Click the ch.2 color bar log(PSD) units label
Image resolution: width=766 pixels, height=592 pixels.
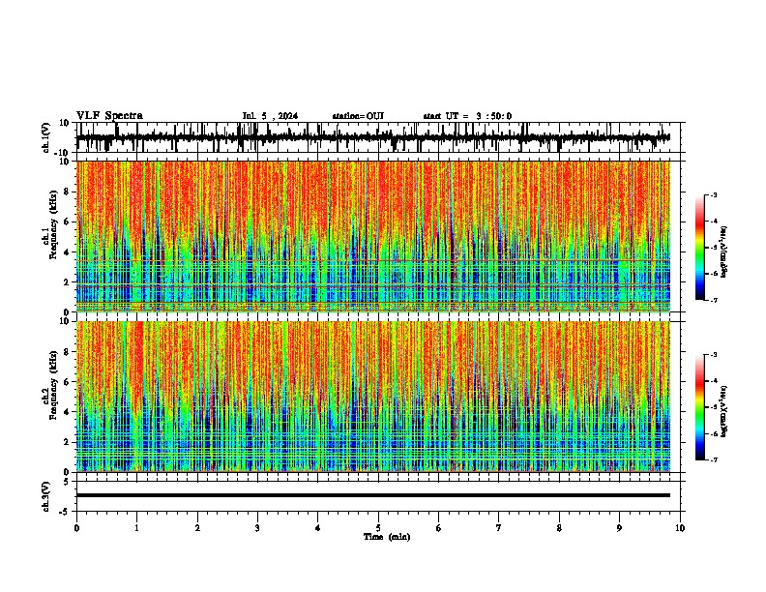[724, 411]
